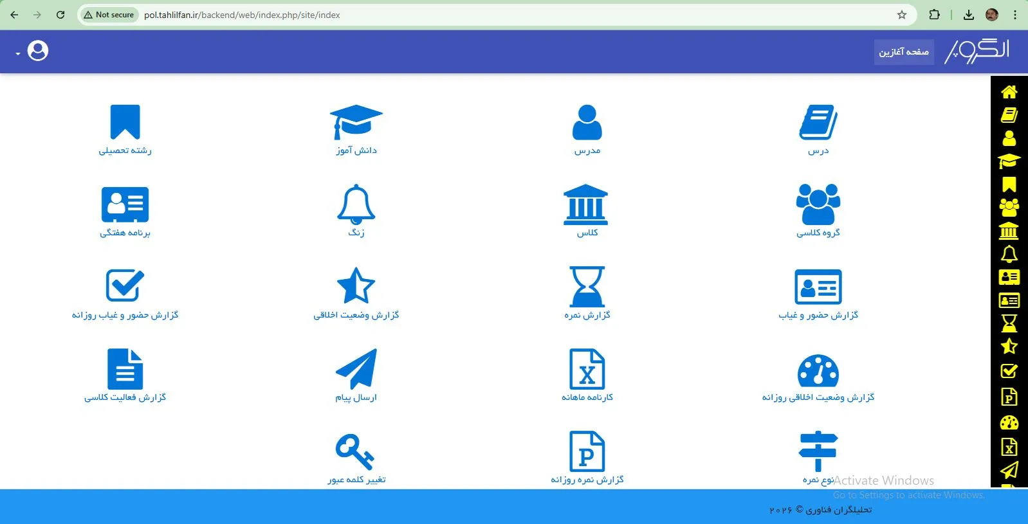Image resolution: width=1028 pixels, height=524 pixels.
Task: Select the زنگ bell icon
Action: [x=356, y=204]
